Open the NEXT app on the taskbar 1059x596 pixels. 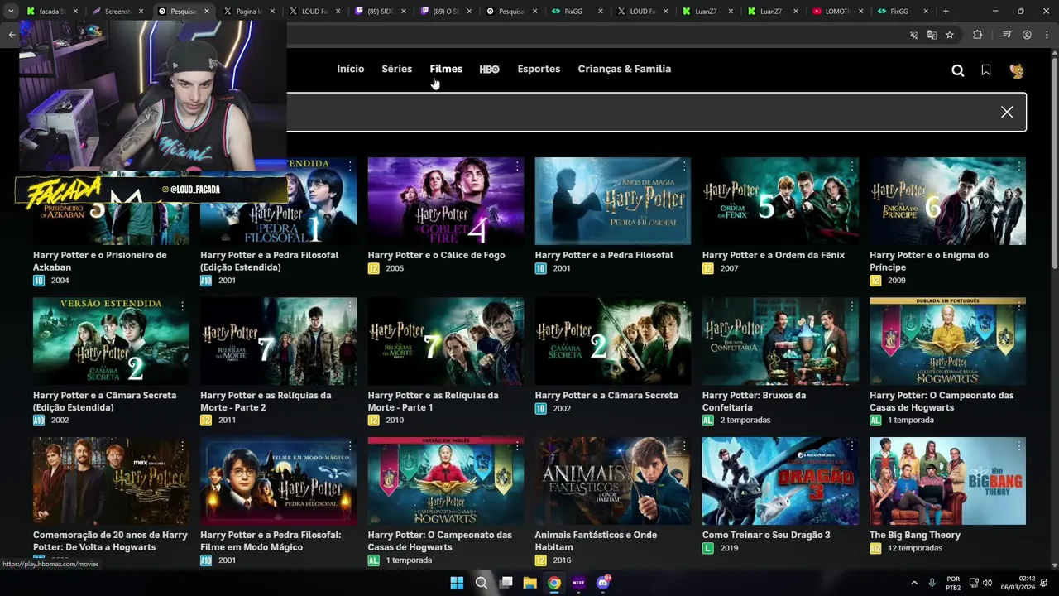(578, 583)
